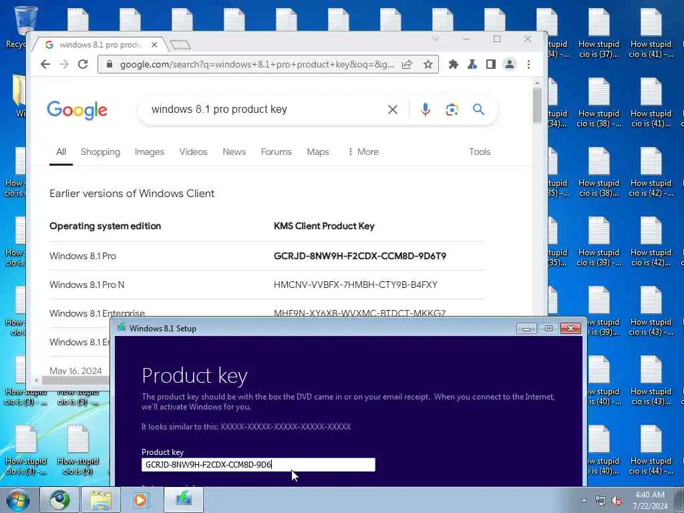Click the HMCNV-VVBFX-7HMBH-CTY9B-B4FXY key
This screenshot has width=684, height=513.
[x=355, y=285]
